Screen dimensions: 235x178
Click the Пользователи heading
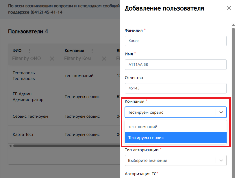tap(26, 31)
